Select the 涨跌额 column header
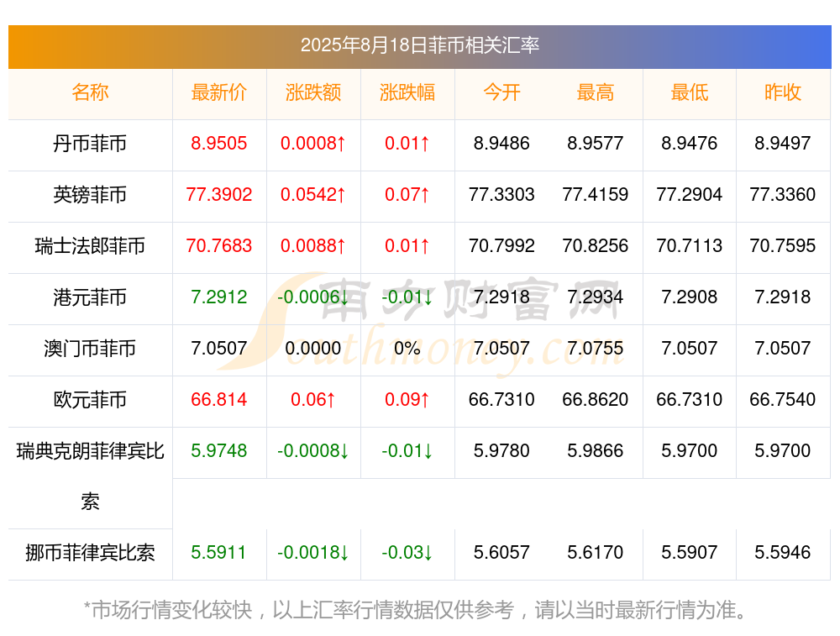840x636 pixels. [x=312, y=92]
